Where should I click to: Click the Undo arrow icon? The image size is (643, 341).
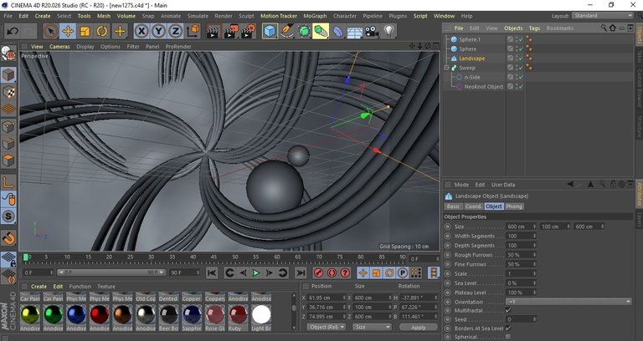click(x=13, y=31)
